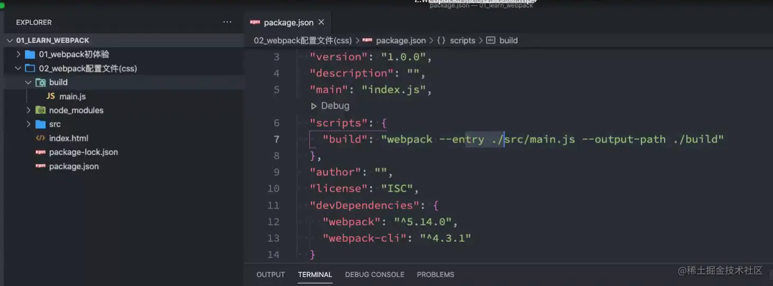Viewport: 773px width, 286px height.
Task: Click "version" key on line 3
Action: point(338,56)
